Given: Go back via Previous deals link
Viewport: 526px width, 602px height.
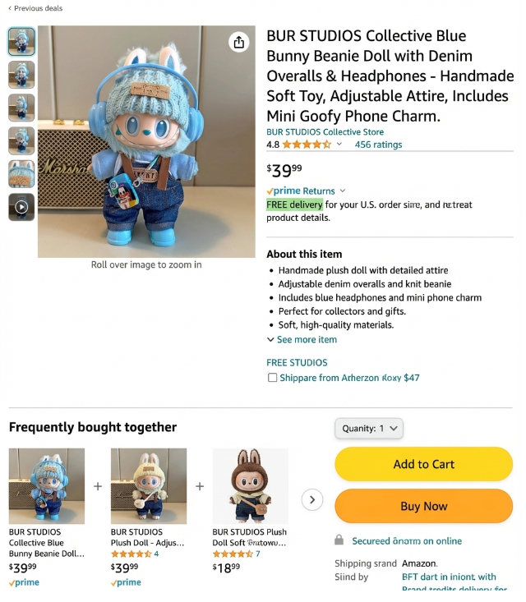Looking at the screenshot, I should 35,8.
